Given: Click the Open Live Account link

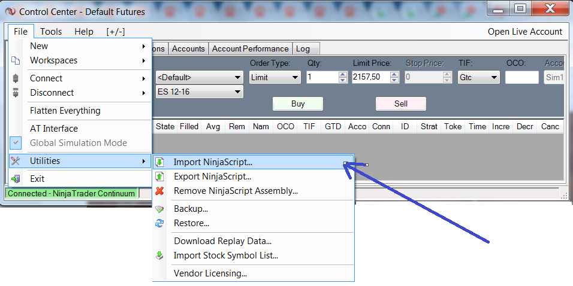Looking at the screenshot, I should (524, 32).
